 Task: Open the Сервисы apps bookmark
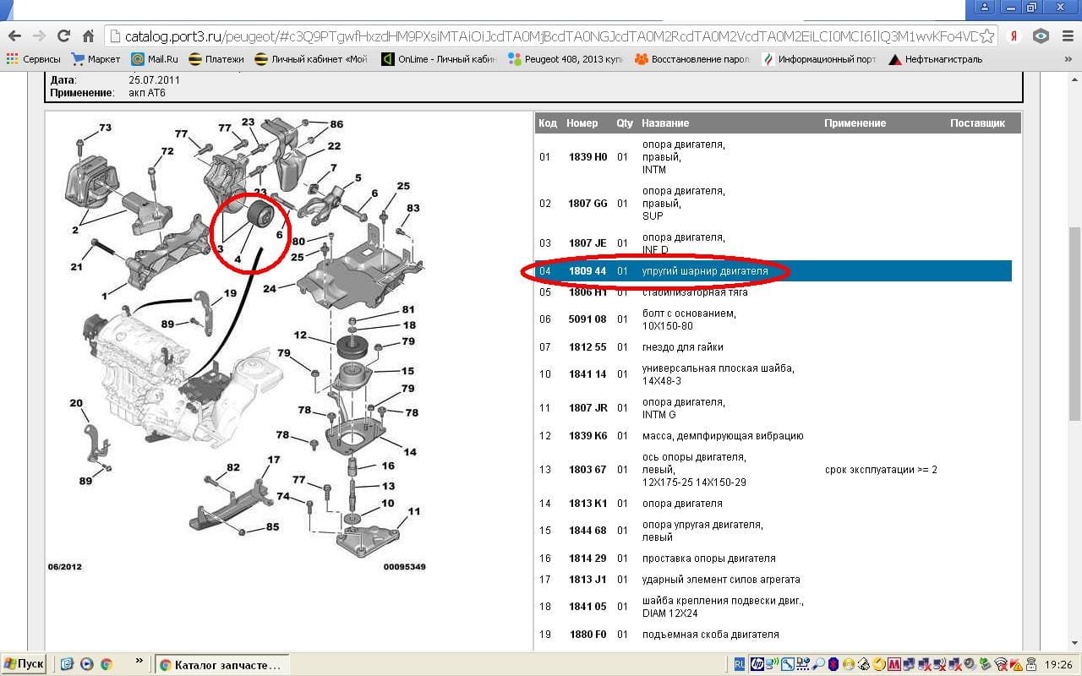[34, 59]
